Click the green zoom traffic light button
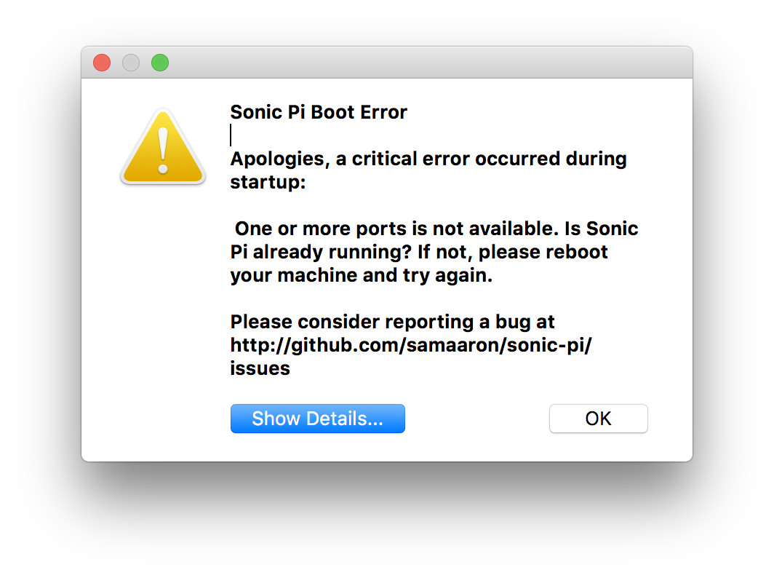Screen dimensions: 774x578 (160, 63)
